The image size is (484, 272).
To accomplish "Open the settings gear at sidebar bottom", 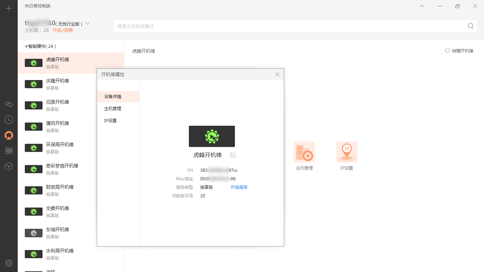I will pos(9,263).
